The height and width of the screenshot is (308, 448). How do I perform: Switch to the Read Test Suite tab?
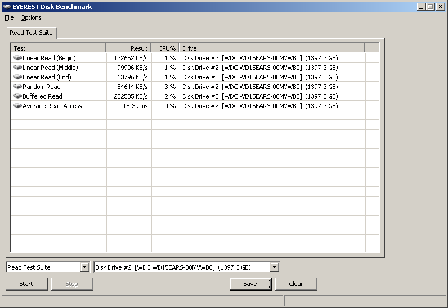(x=31, y=33)
